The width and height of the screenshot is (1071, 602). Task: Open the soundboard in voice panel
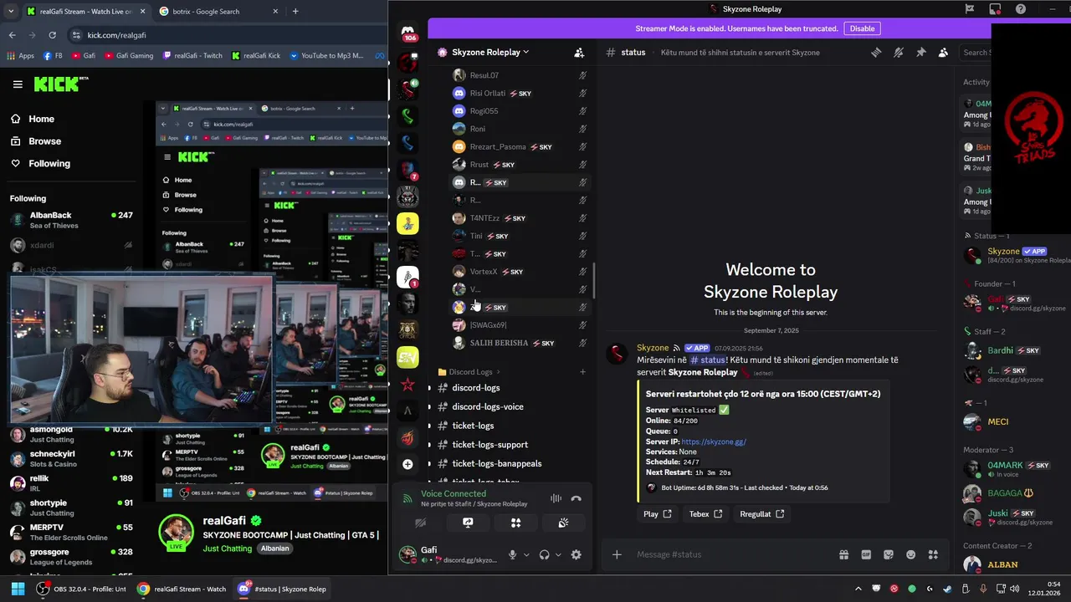tap(564, 523)
